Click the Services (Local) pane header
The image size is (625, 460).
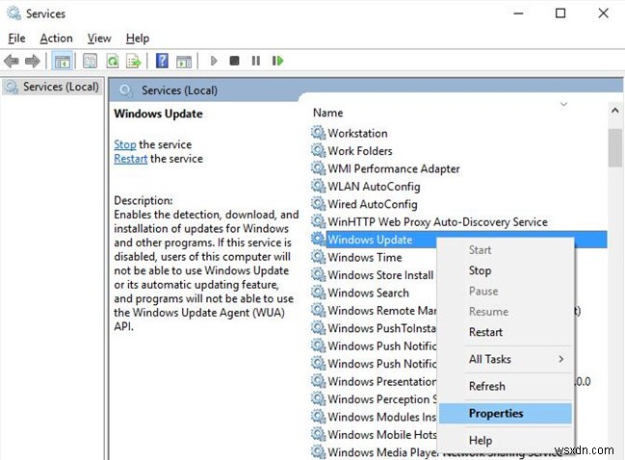[179, 90]
